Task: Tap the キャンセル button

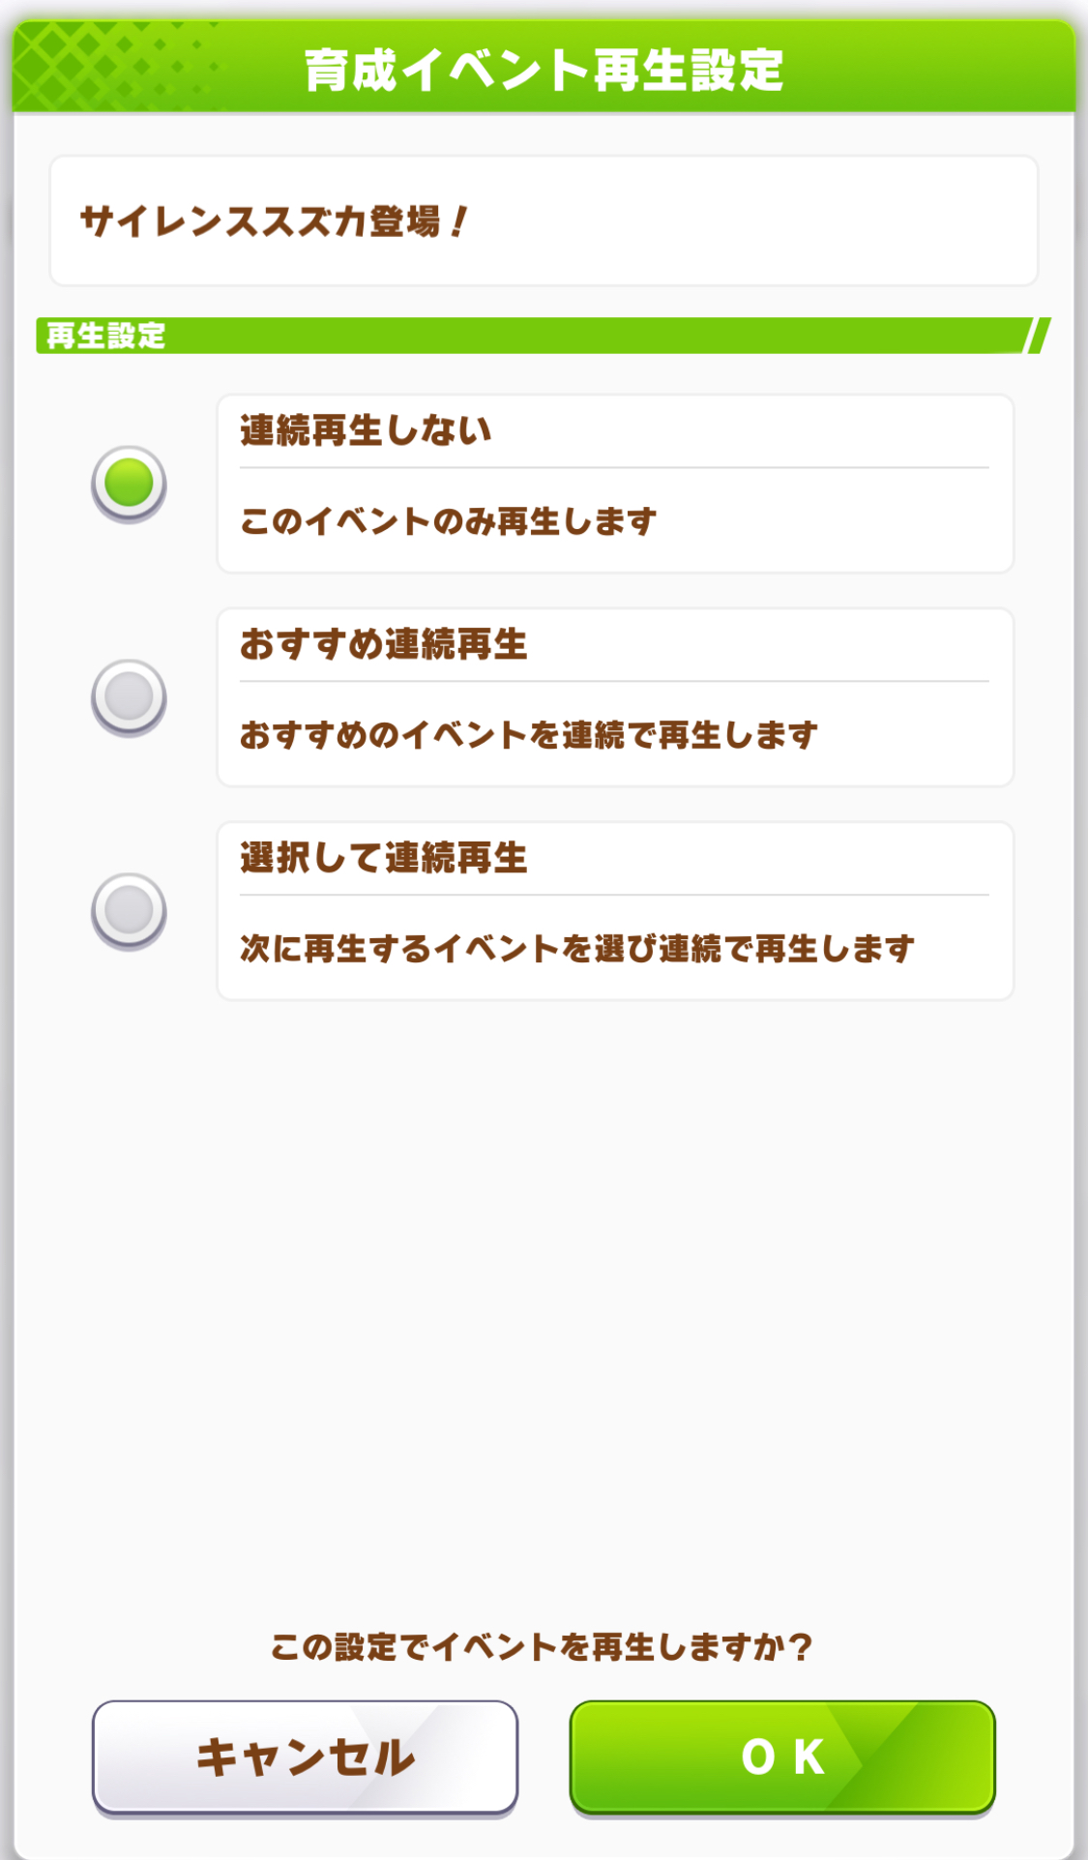Action: [x=305, y=1757]
